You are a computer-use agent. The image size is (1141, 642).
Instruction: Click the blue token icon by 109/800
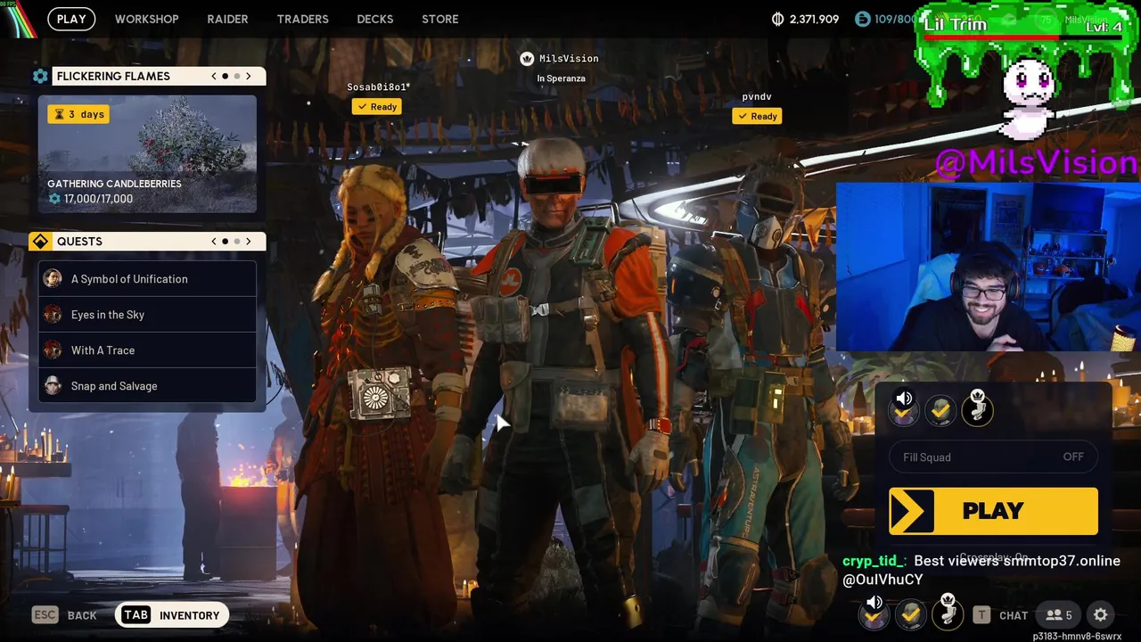click(862, 19)
